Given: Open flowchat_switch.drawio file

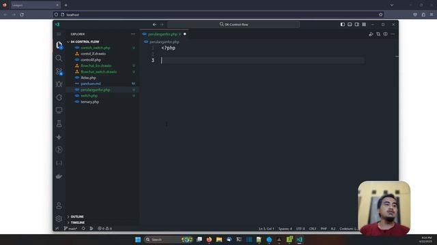Looking at the screenshot, I should (x=98, y=71).
